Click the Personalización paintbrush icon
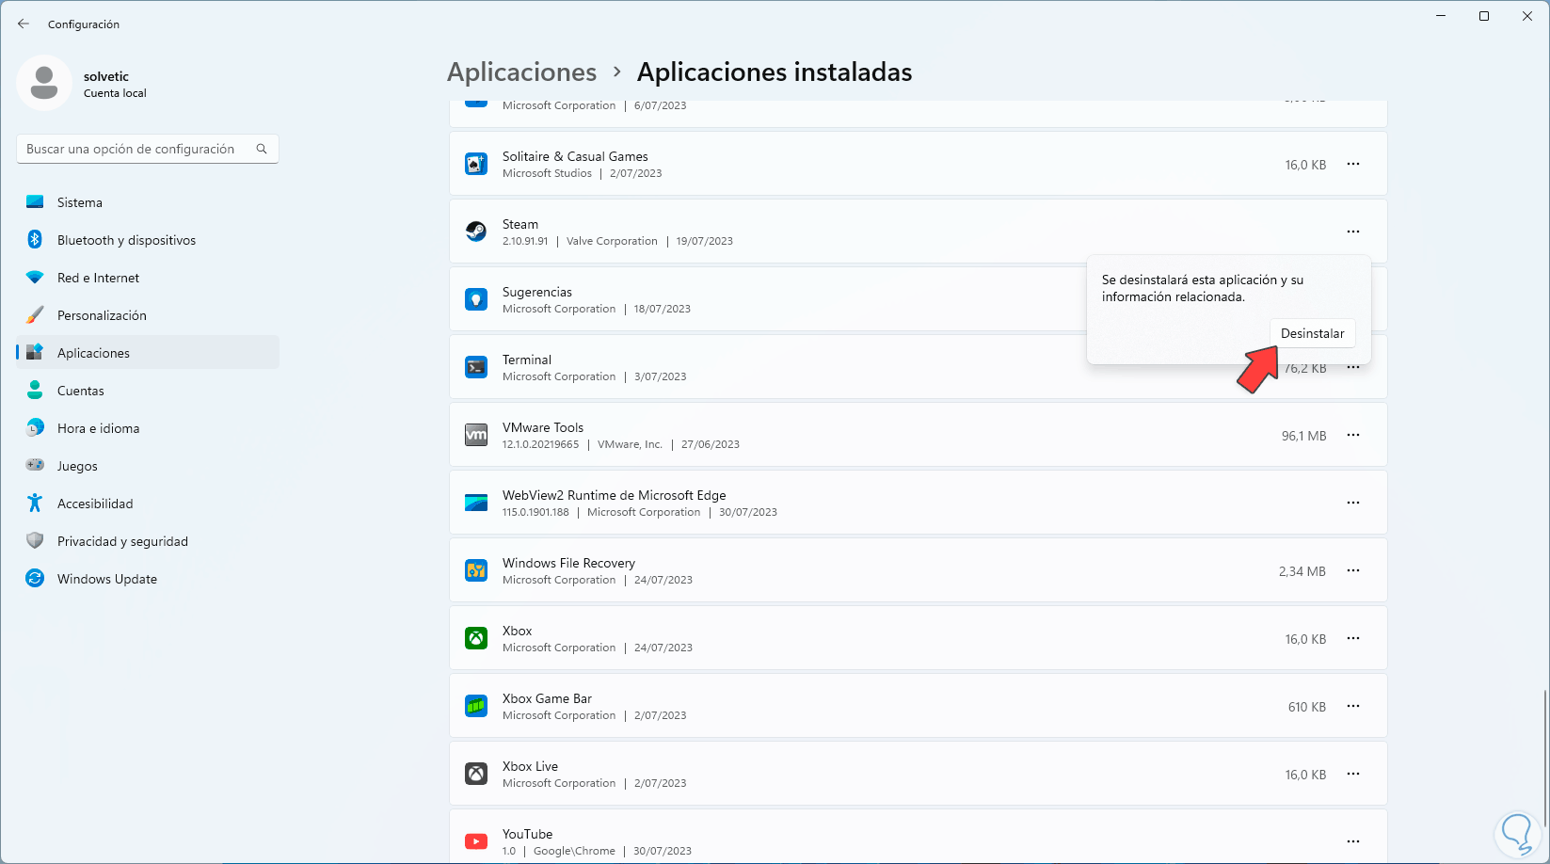 click(x=35, y=315)
